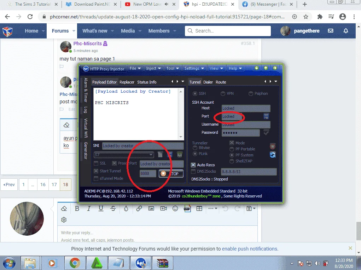Screen dimensions: 361x270
Task: Open the Tool menu dropdown in HPI
Action: (x=173, y=68)
